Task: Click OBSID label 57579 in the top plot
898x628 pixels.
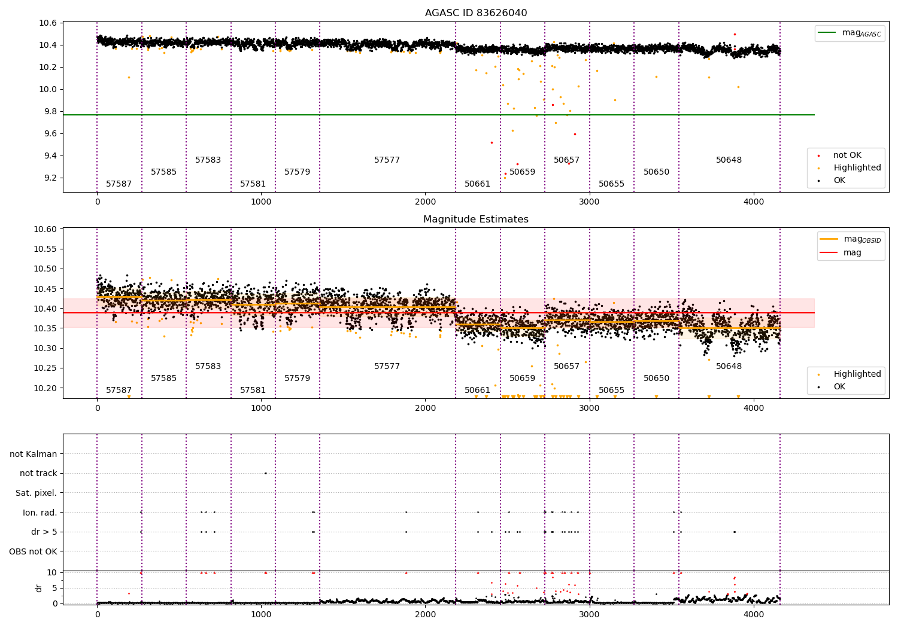Action: click(298, 172)
